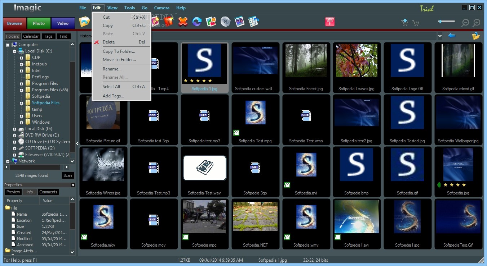Expand the Network tree node
The width and height of the screenshot is (487, 266).
tap(8, 161)
